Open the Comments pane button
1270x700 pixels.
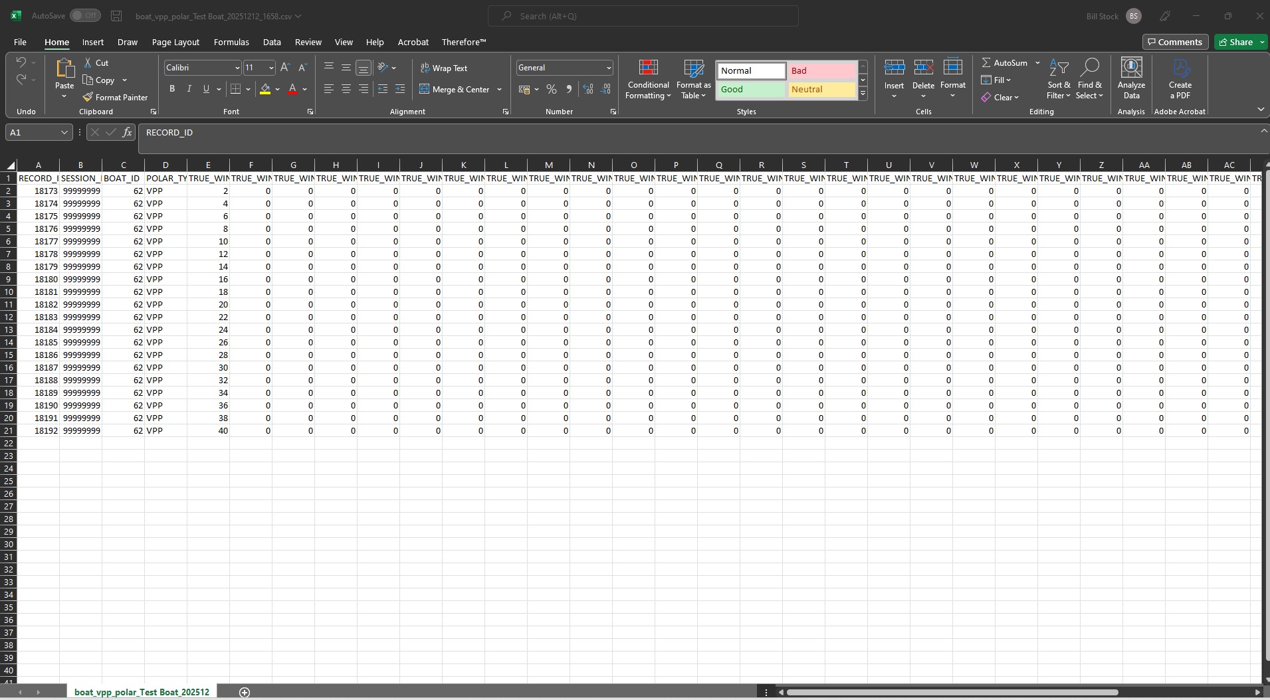pyautogui.click(x=1175, y=42)
